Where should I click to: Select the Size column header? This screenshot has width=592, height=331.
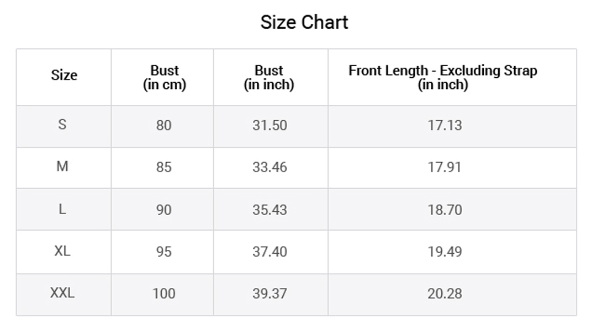[64, 75]
